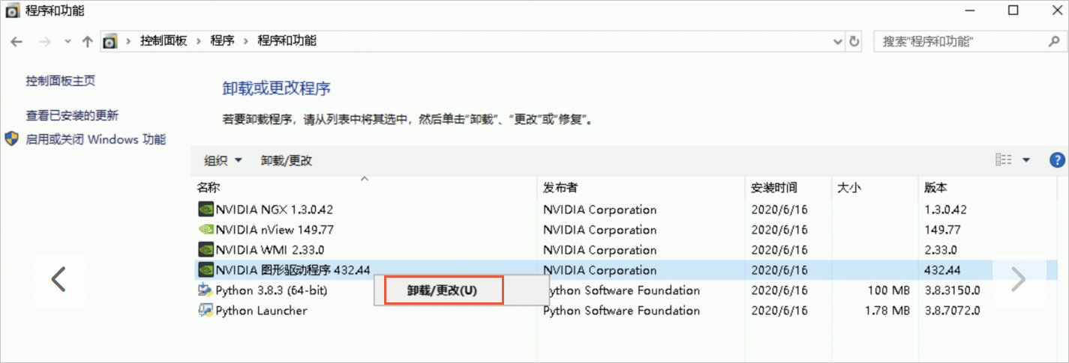Click 程序和功能 breadcrumb in address bar
The image size is (1069, 363).
(x=287, y=41)
